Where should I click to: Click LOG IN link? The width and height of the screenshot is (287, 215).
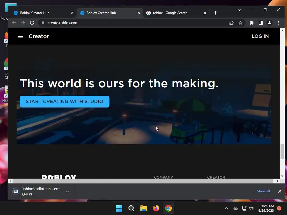[x=260, y=36]
